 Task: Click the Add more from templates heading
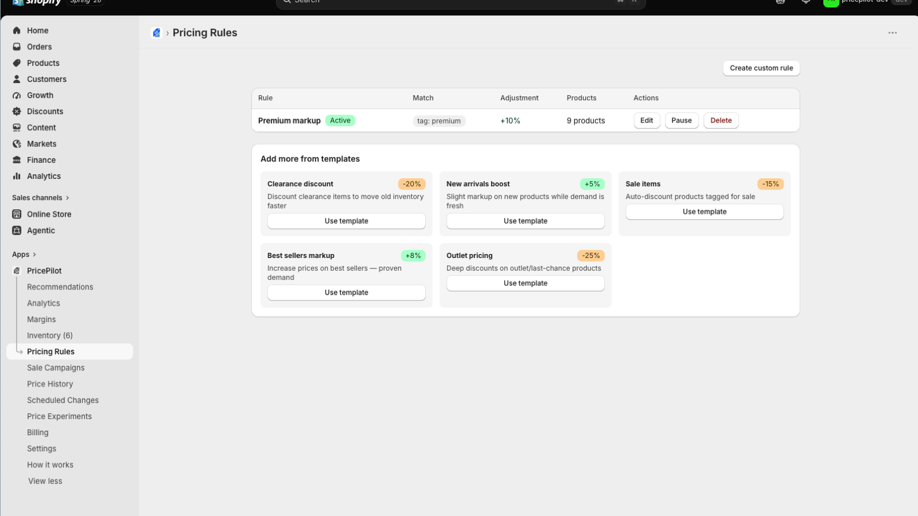(x=310, y=159)
